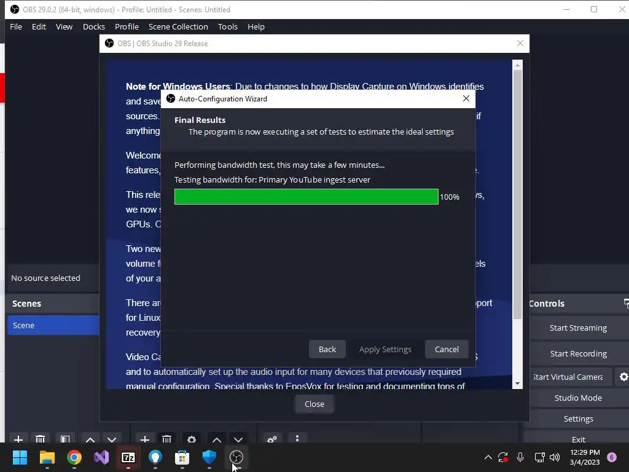Switch to 7-Zip in taskbar

pyautogui.click(x=128, y=457)
